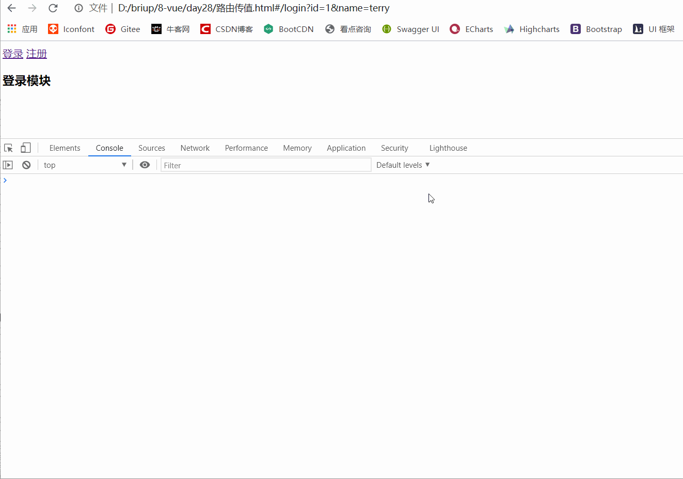This screenshot has width=683, height=479.
Task: Open the BootCDN bookmark
Action: [x=289, y=29]
